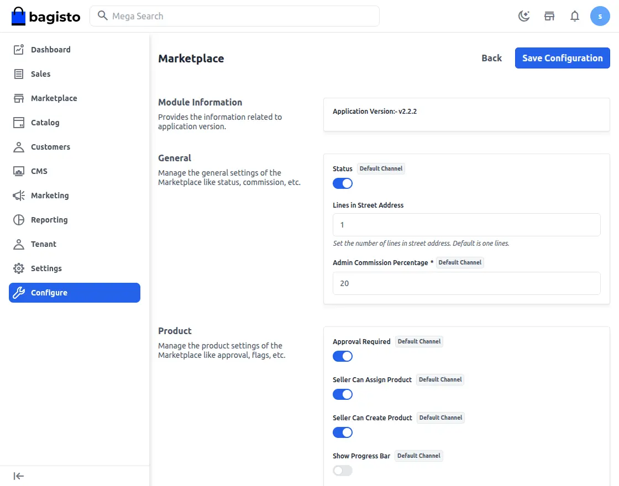619x486 pixels.
Task: Toggle dark mode using the moon icon
Action: tap(523, 16)
